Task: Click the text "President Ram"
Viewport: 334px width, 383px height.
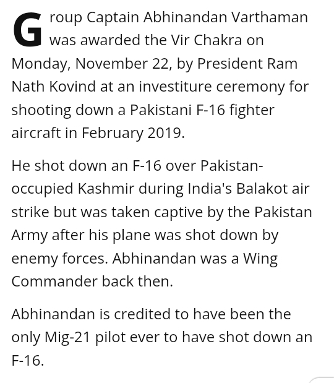Action: click(247, 64)
